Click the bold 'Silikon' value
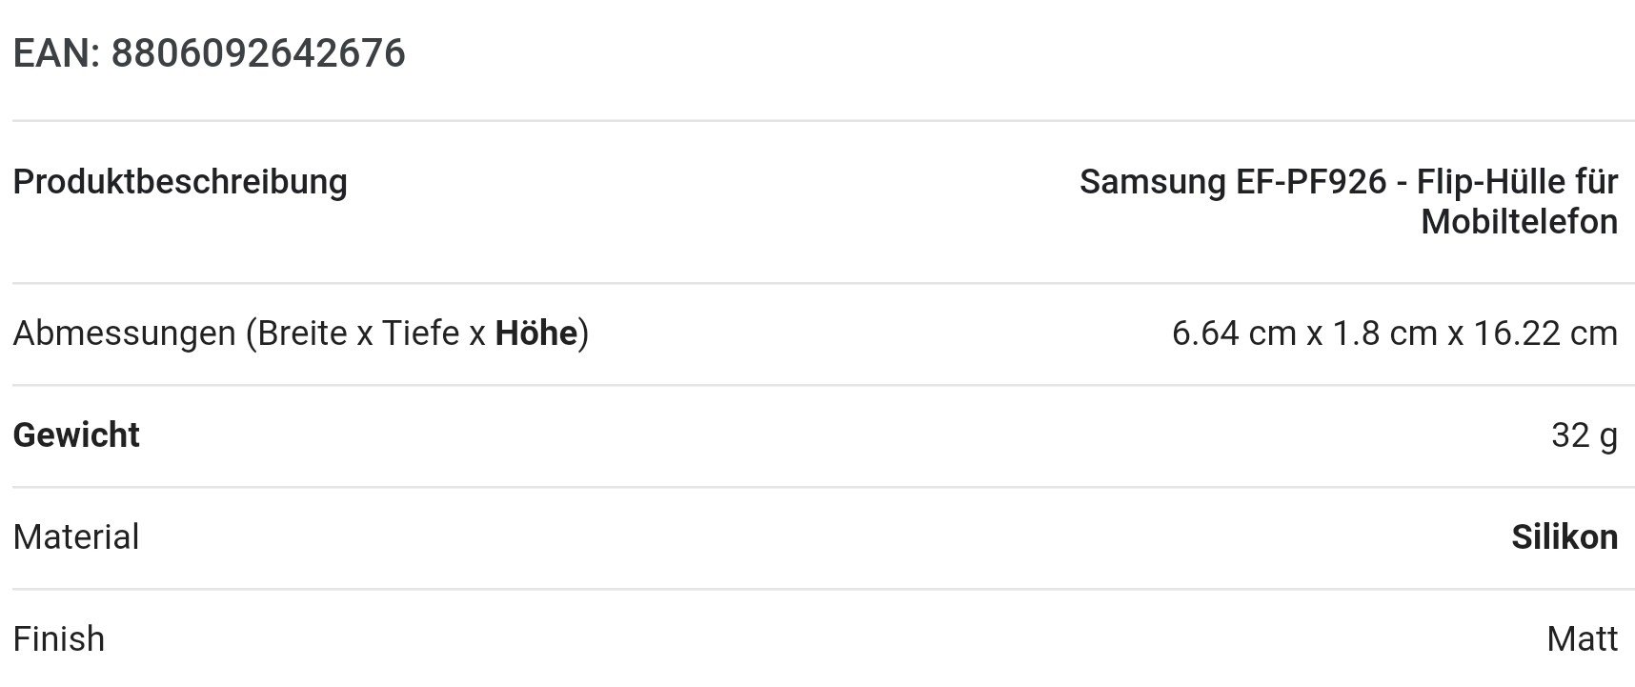1635x687 pixels. click(1564, 537)
